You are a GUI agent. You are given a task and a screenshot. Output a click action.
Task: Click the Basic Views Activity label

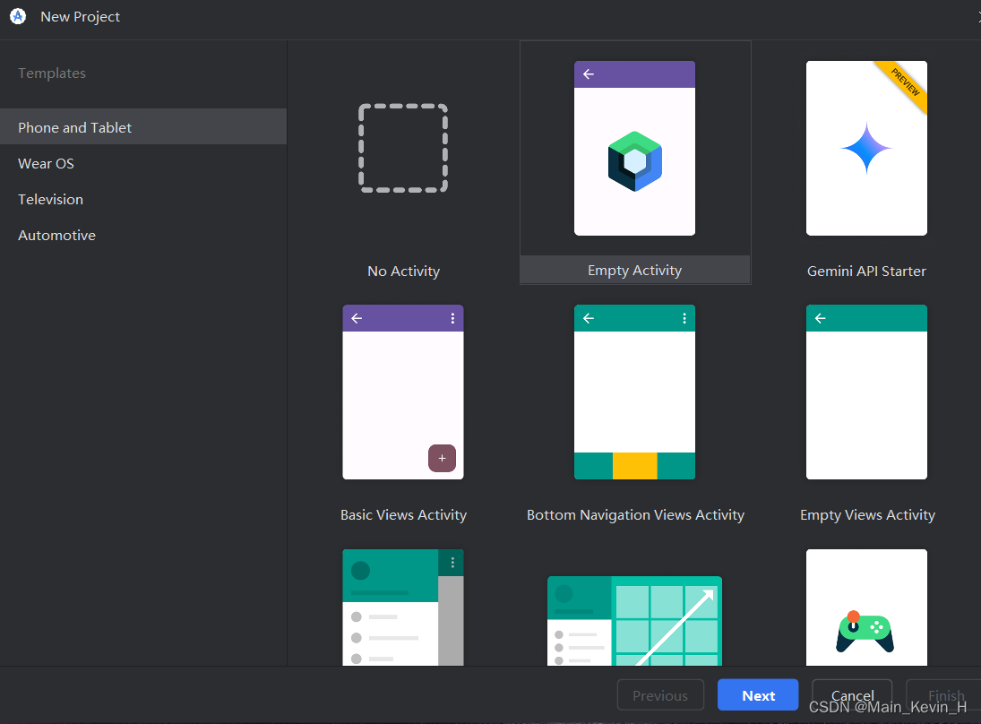coord(403,515)
